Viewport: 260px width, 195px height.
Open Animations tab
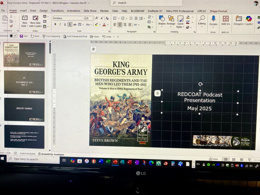pos(74,11)
